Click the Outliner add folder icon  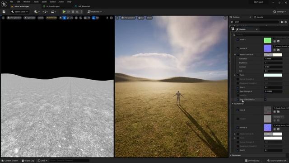pos(282,22)
